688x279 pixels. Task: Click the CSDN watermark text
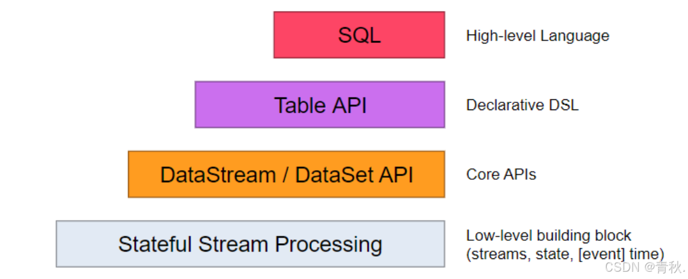[x=621, y=266]
